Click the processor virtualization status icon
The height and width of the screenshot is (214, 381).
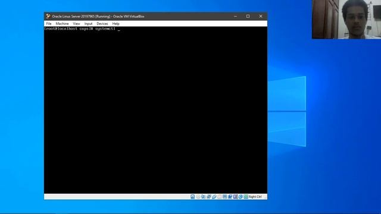click(236, 197)
